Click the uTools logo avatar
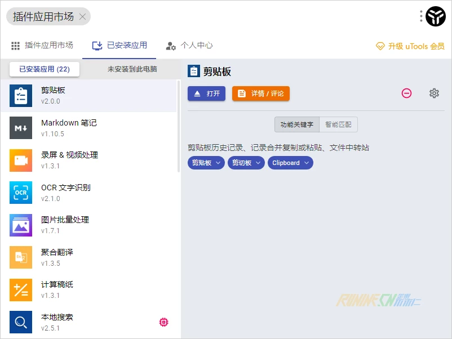Screen dimensions: 452x339 click(x=436, y=17)
